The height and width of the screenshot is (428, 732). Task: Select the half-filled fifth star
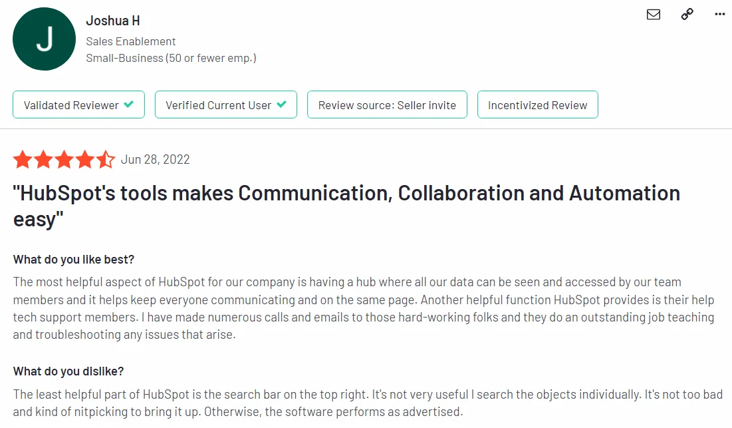pyautogui.click(x=105, y=159)
